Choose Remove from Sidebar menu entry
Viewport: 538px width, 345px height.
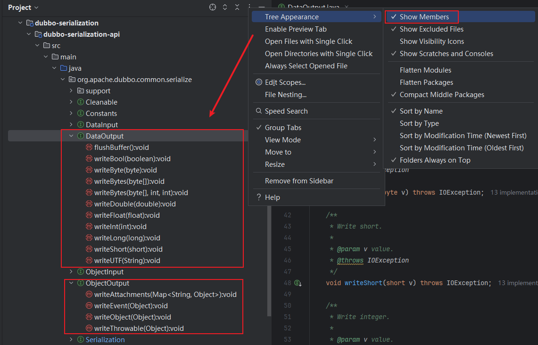point(299,181)
